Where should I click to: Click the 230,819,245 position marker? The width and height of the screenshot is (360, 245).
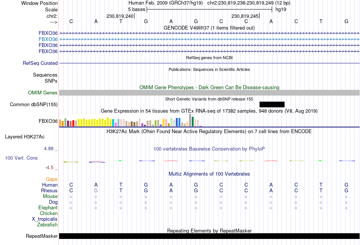[245, 16]
